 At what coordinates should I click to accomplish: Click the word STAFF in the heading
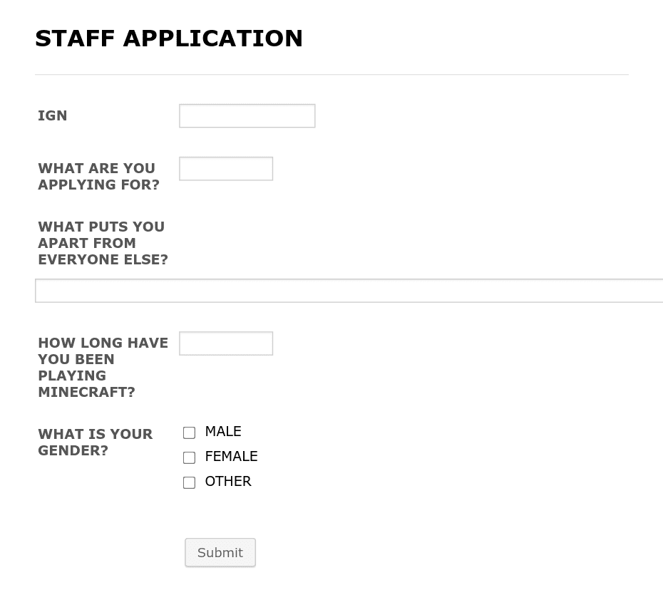coord(75,38)
